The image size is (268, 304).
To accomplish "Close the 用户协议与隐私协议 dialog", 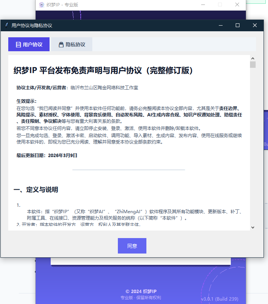I will pos(255,25).
